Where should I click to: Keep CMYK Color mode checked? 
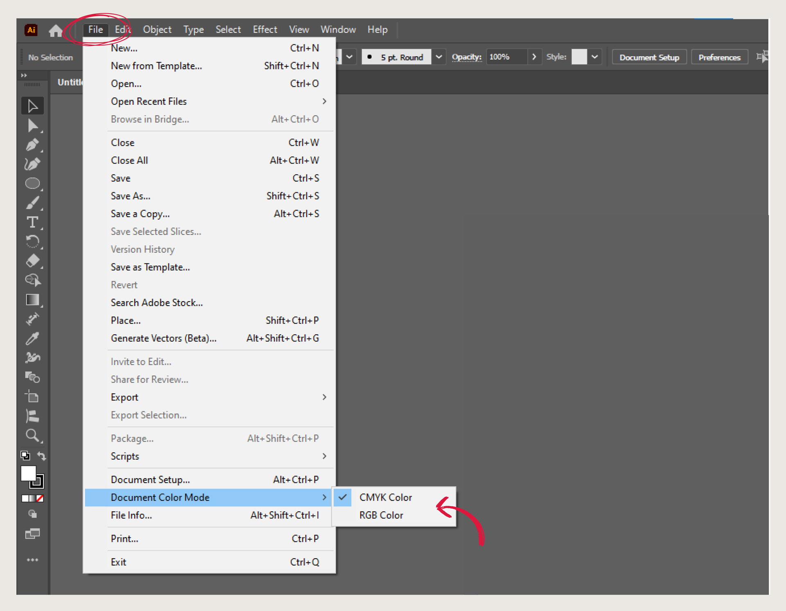click(x=386, y=497)
